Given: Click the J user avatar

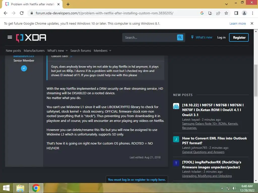Looking at the screenshot, I should click(x=176, y=139).
